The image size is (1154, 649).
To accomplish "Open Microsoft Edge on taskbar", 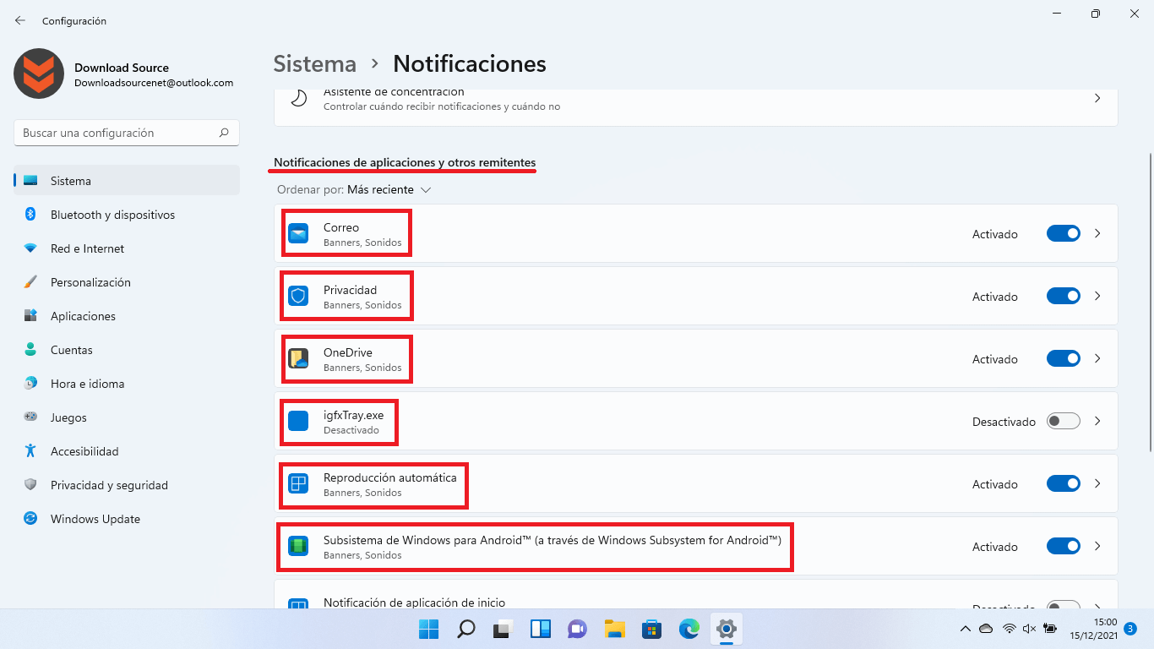I will (x=689, y=629).
